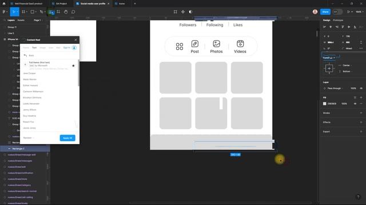Select the Comment tool

(x=73, y=11)
